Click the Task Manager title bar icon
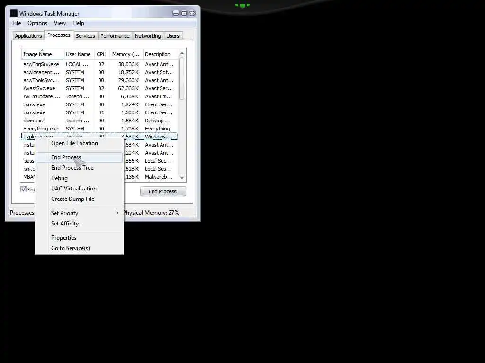The width and height of the screenshot is (485, 363). pyautogui.click(x=14, y=13)
